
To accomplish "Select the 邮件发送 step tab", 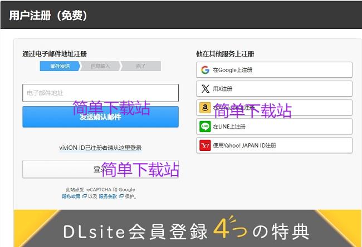I will pyautogui.click(x=60, y=66).
